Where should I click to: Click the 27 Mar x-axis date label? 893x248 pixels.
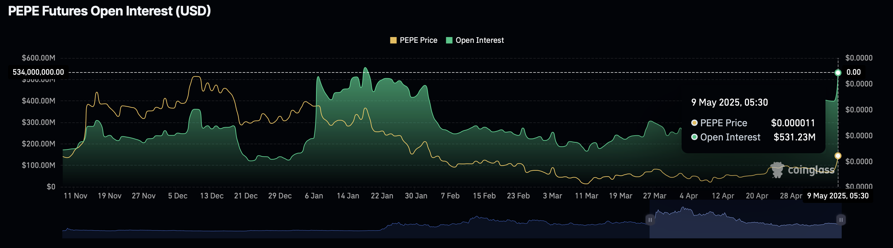(x=654, y=196)
